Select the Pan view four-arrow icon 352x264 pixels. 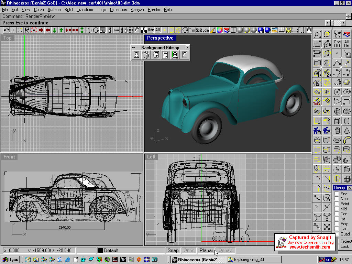[x=89, y=30]
